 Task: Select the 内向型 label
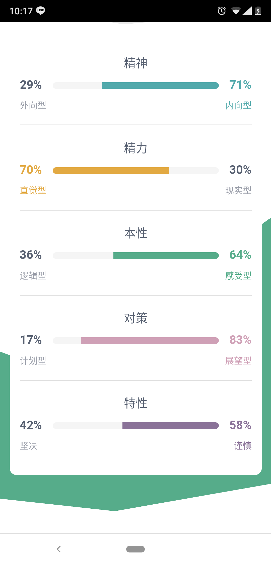pos(238,105)
